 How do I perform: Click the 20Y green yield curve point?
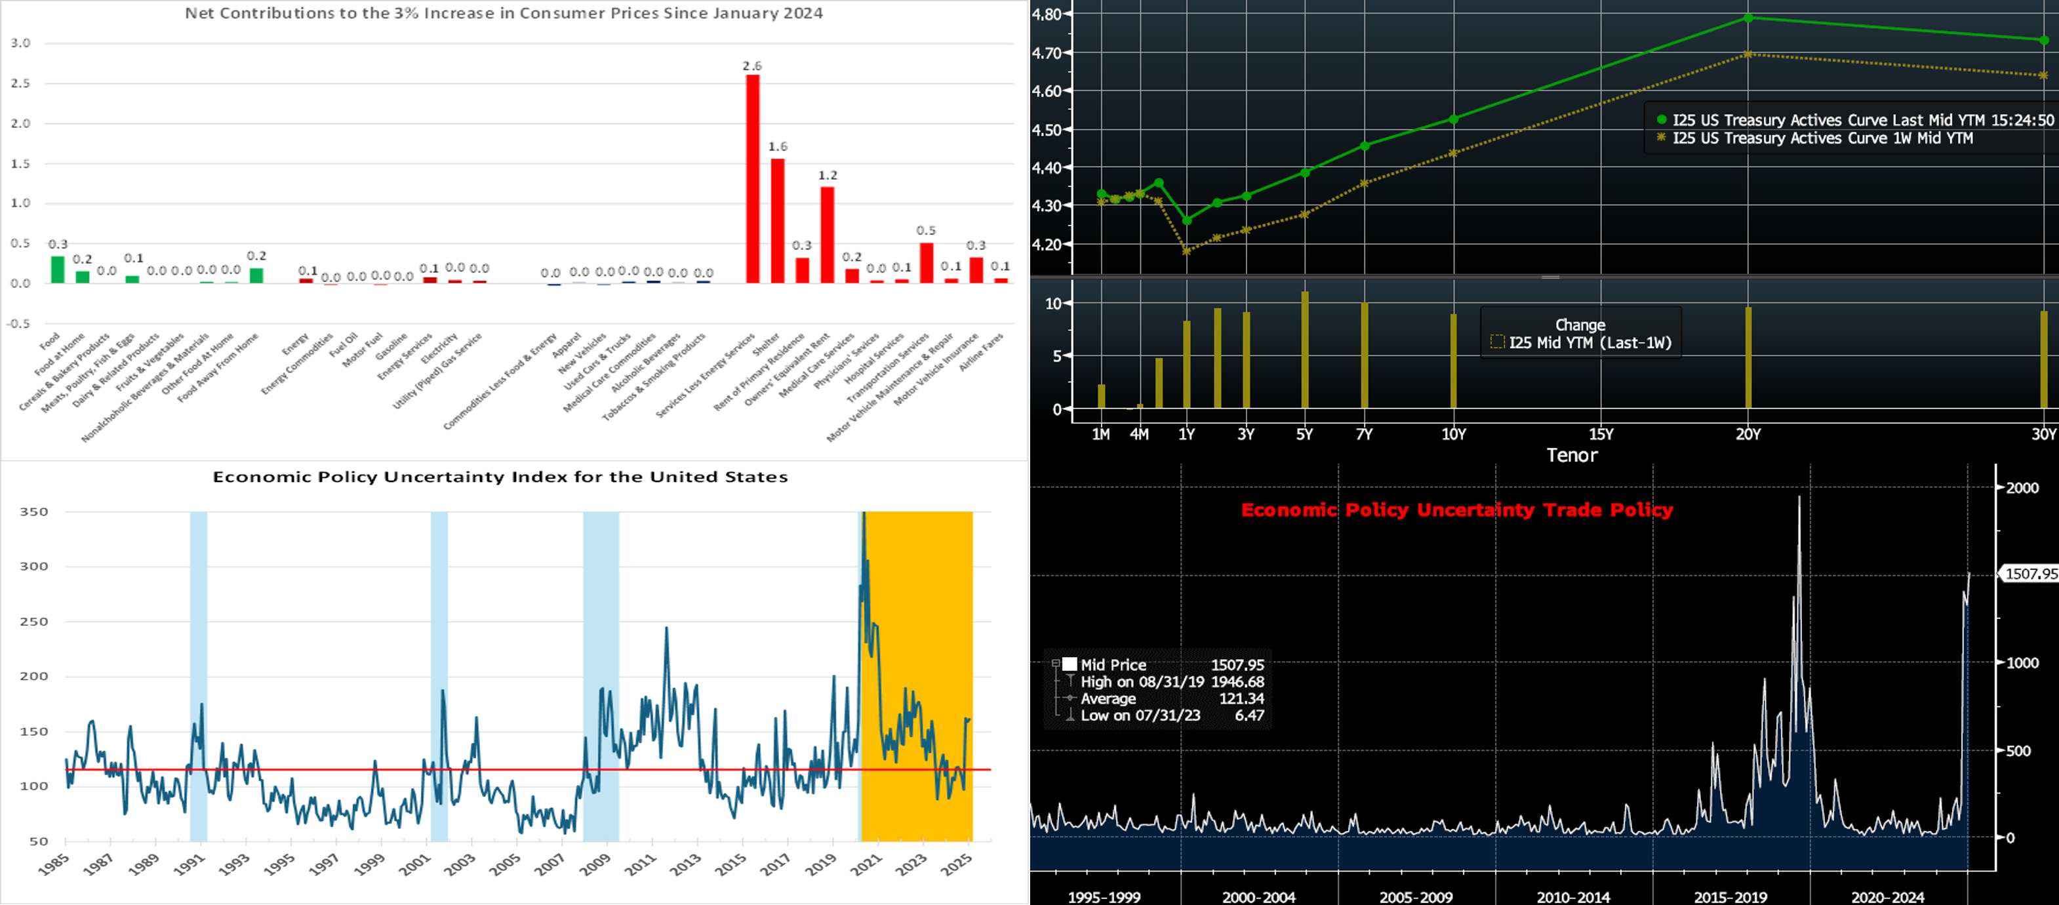[x=1748, y=18]
